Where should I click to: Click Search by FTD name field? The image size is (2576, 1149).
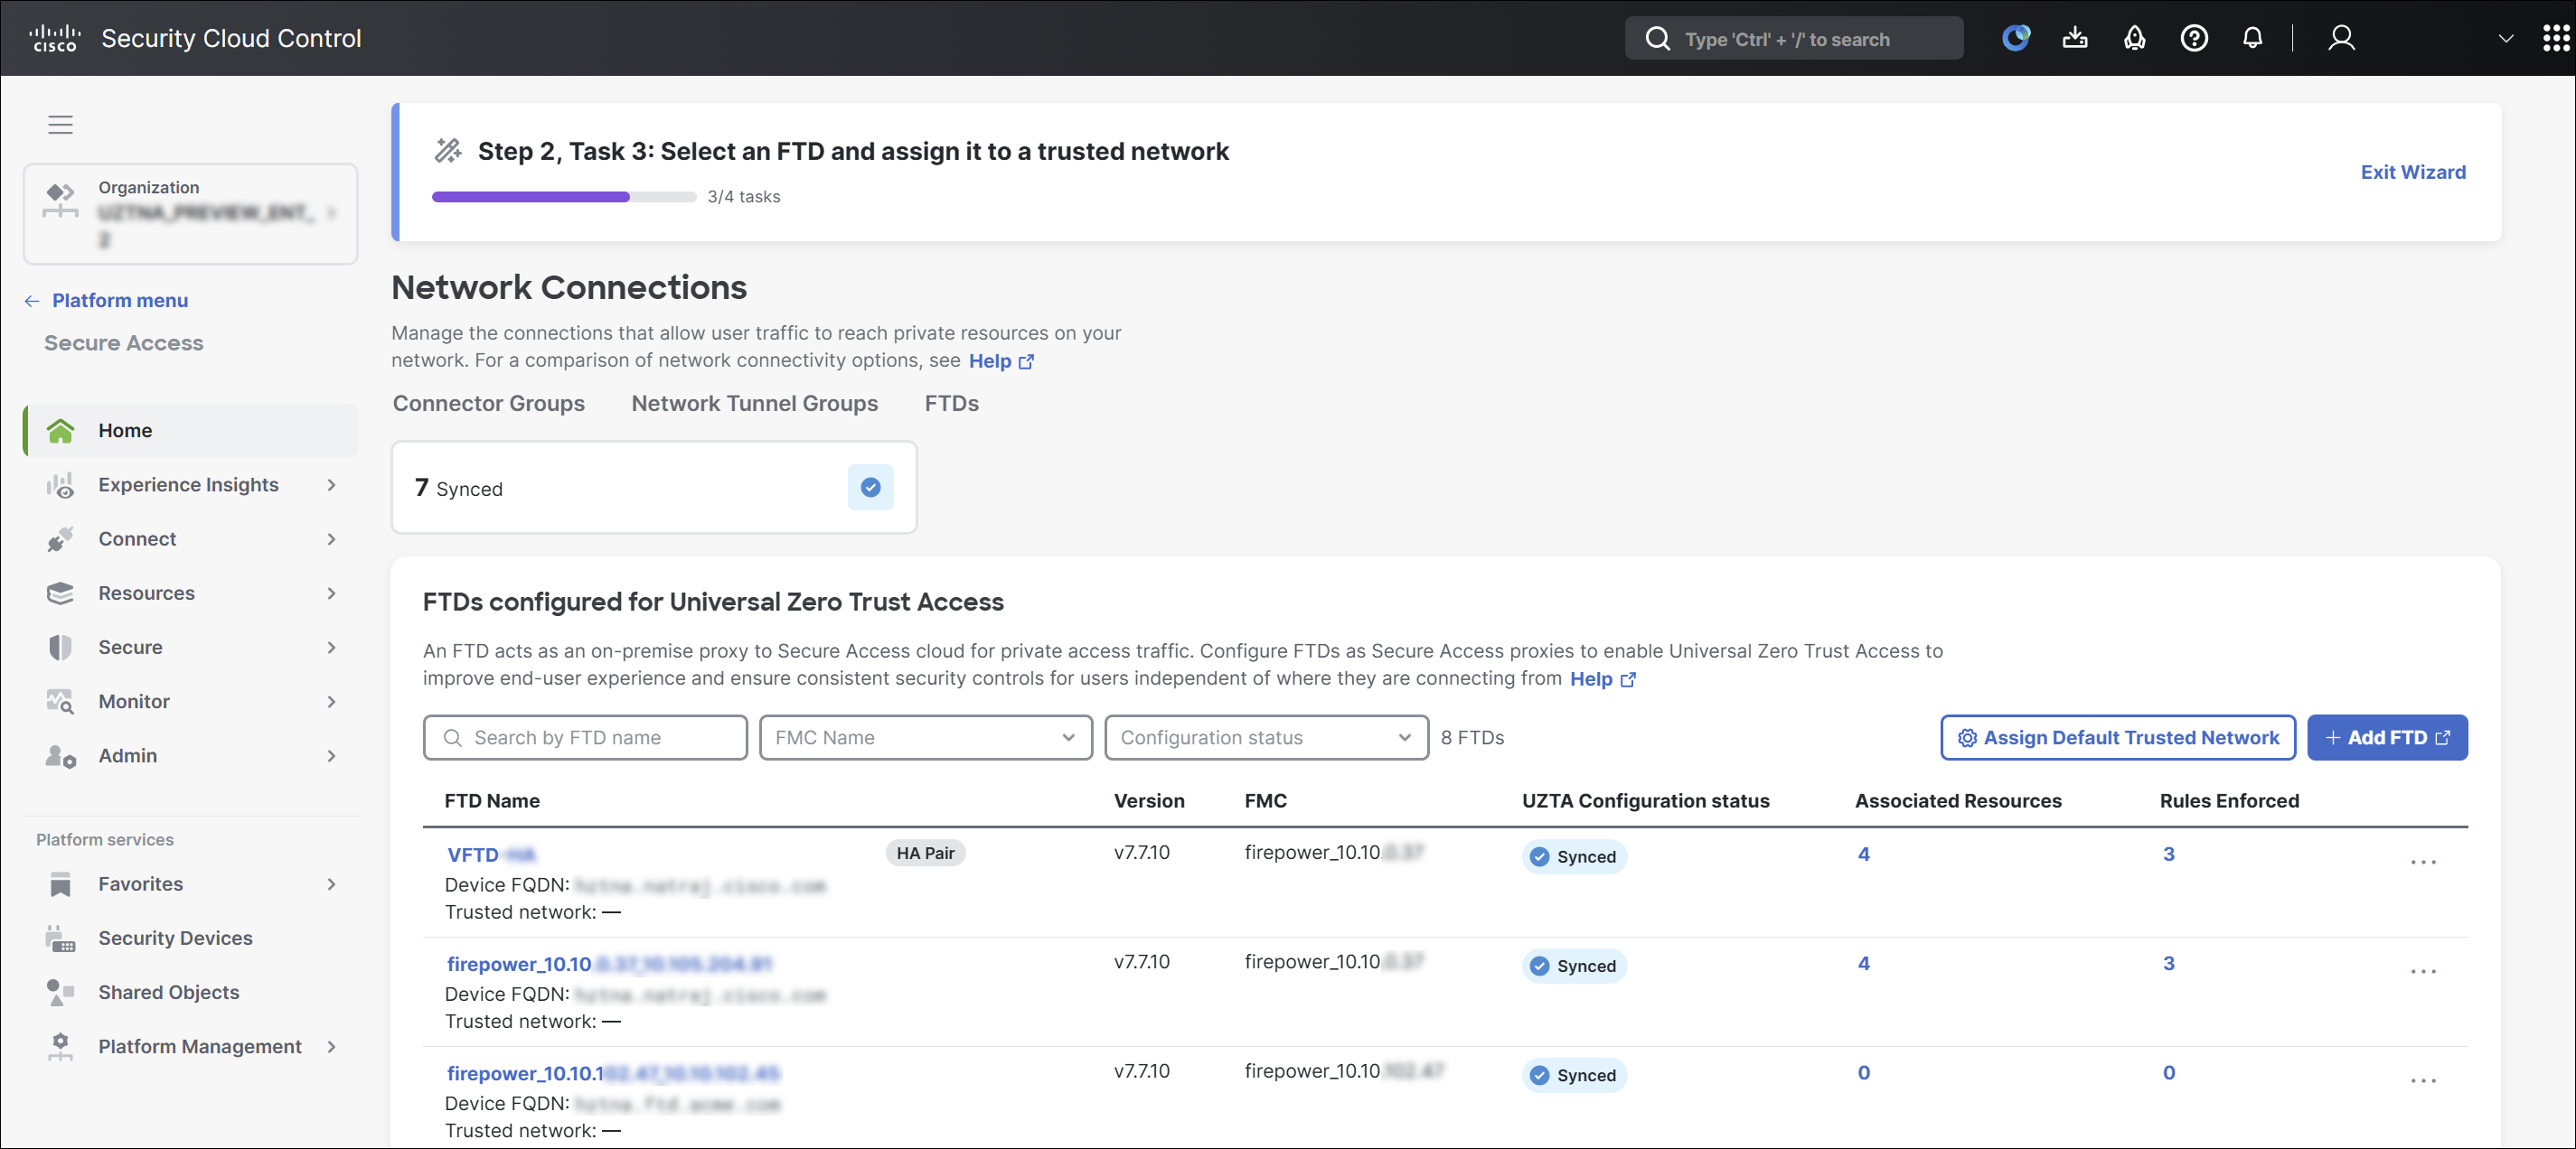point(585,737)
